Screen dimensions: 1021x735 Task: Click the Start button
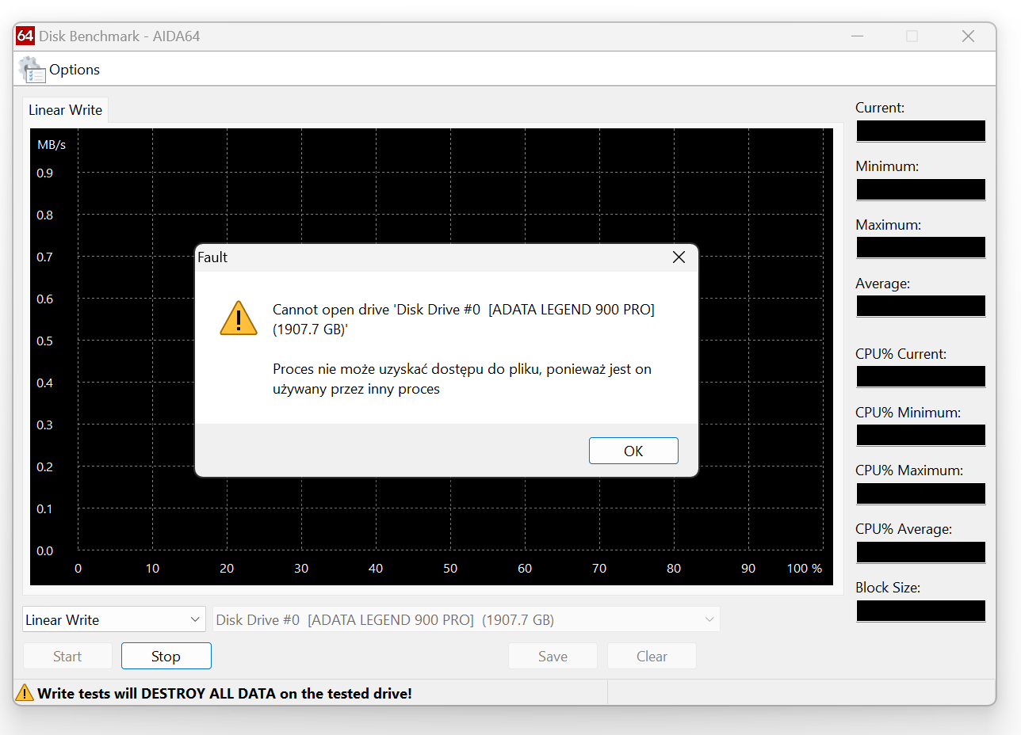pyautogui.click(x=67, y=656)
